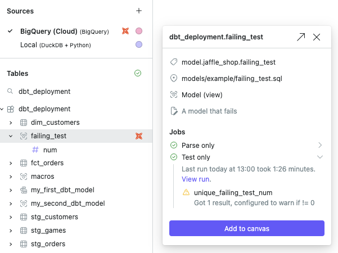338x253 pixels.
Task: Click the yellow warning triangle icon
Action: pos(186,192)
